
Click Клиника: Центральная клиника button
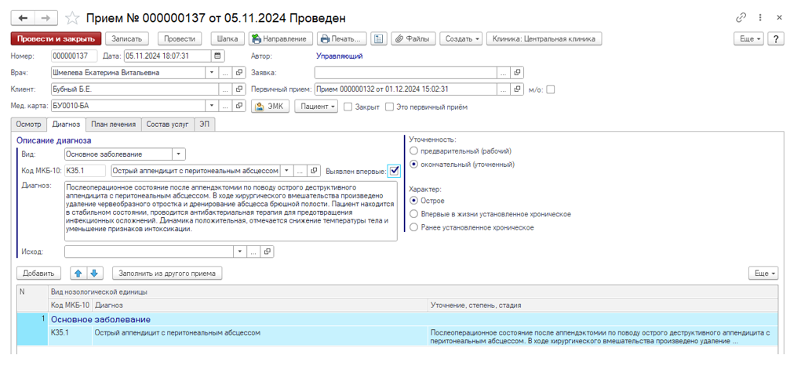pyautogui.click(x=544, y=39)
